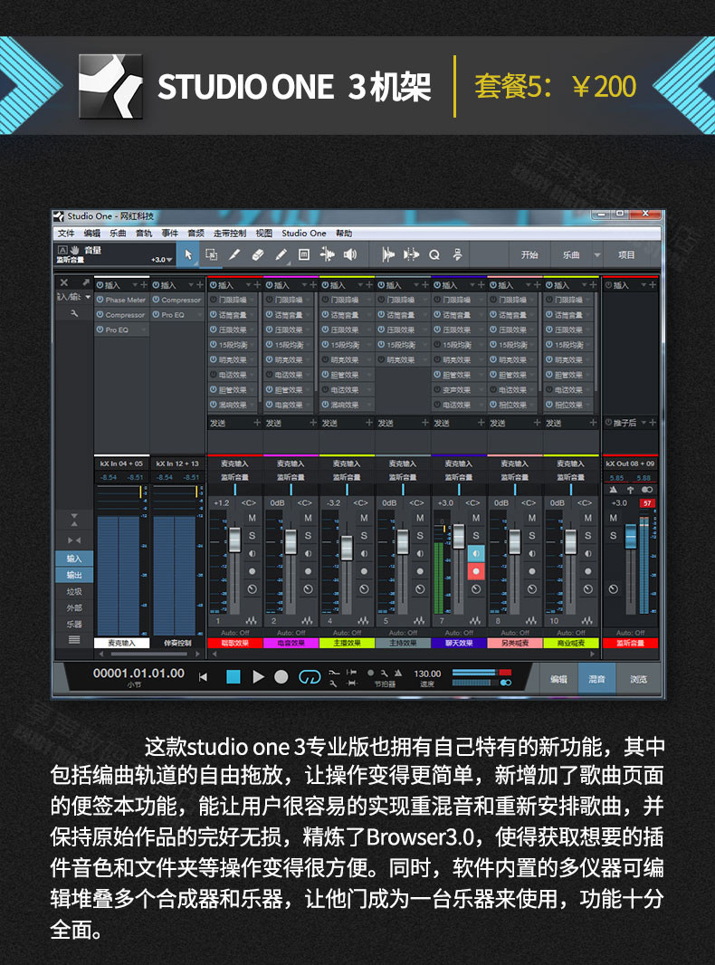Click the automation icon on channel 1

pyautogui.click(x=251, y=621)
